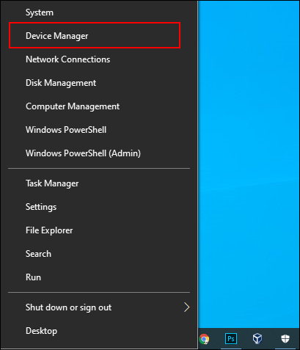Open Google Chrome from the taskbar
This screenshot has height=350, width=300.
(204, 339)
